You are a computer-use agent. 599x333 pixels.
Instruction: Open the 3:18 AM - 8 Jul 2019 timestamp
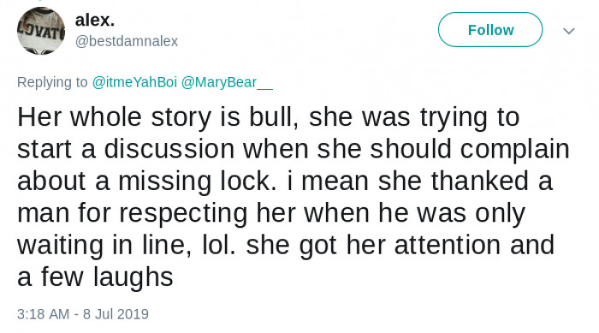tap(83, 314)
